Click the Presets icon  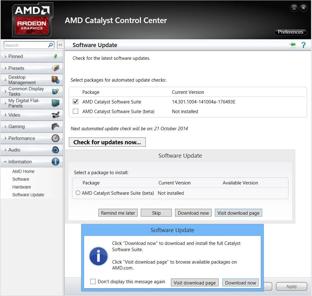[x=55, y=68]
